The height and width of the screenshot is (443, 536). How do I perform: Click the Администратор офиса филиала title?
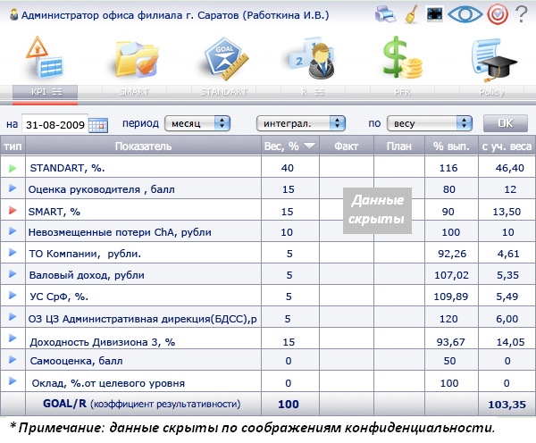[x=175, y=15]
